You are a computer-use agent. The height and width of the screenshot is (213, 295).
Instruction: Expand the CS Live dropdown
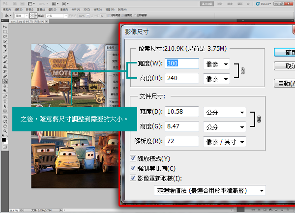[264, 4]
